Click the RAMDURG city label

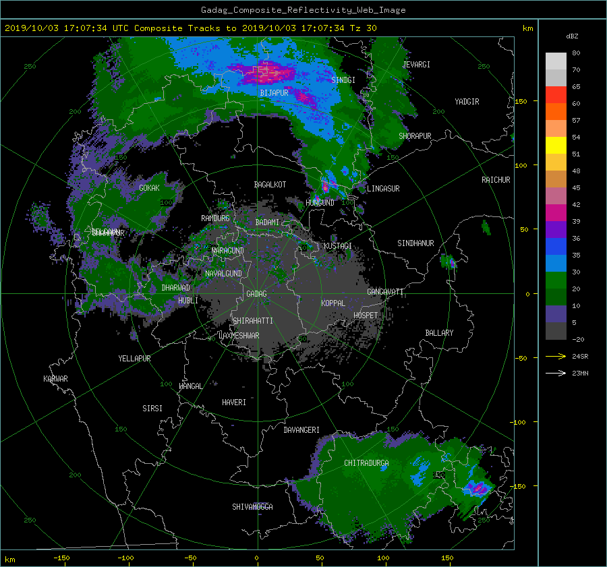click(x=215, y=218)
